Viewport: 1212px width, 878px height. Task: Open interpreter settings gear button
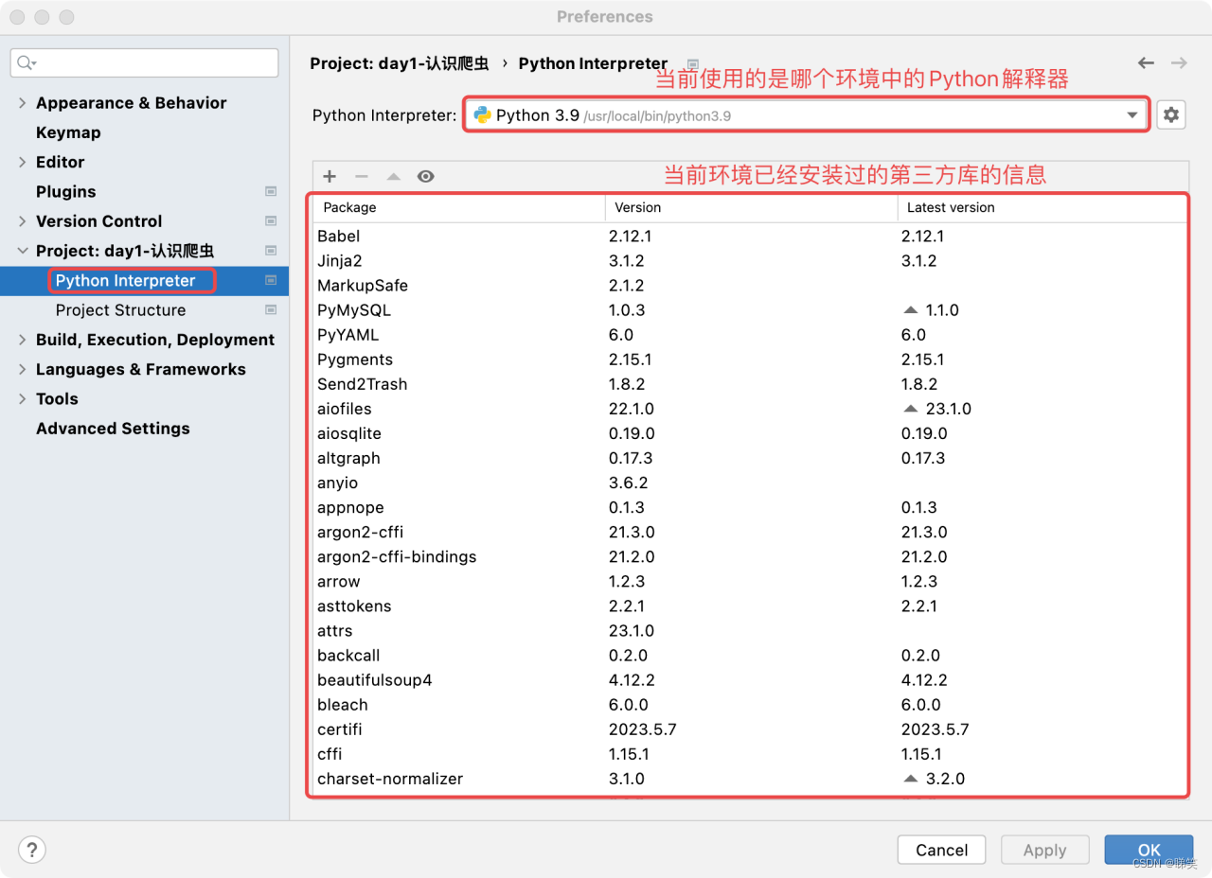coord(1171,115)
